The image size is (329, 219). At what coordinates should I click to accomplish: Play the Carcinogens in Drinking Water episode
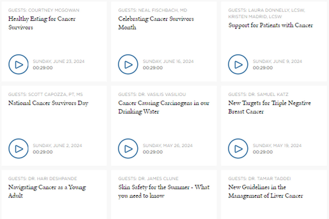pos(128,149)
